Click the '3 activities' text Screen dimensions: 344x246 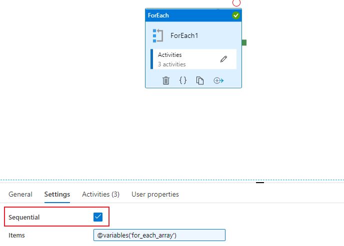point(172,64)
